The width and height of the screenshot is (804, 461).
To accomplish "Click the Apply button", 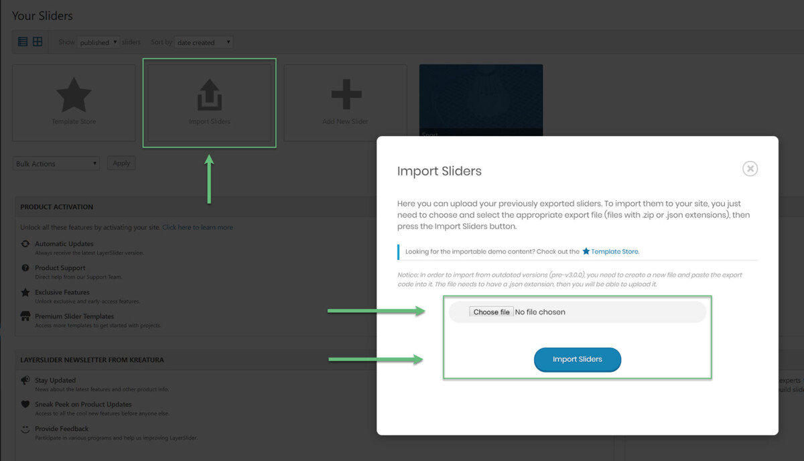I will pyautogui.click(x=121, y=163).
